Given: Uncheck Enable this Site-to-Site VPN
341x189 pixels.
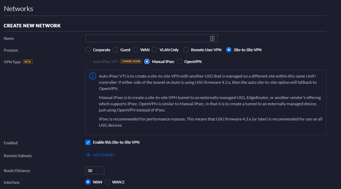Looking at the screenshot, I should [x=88, y=142].
